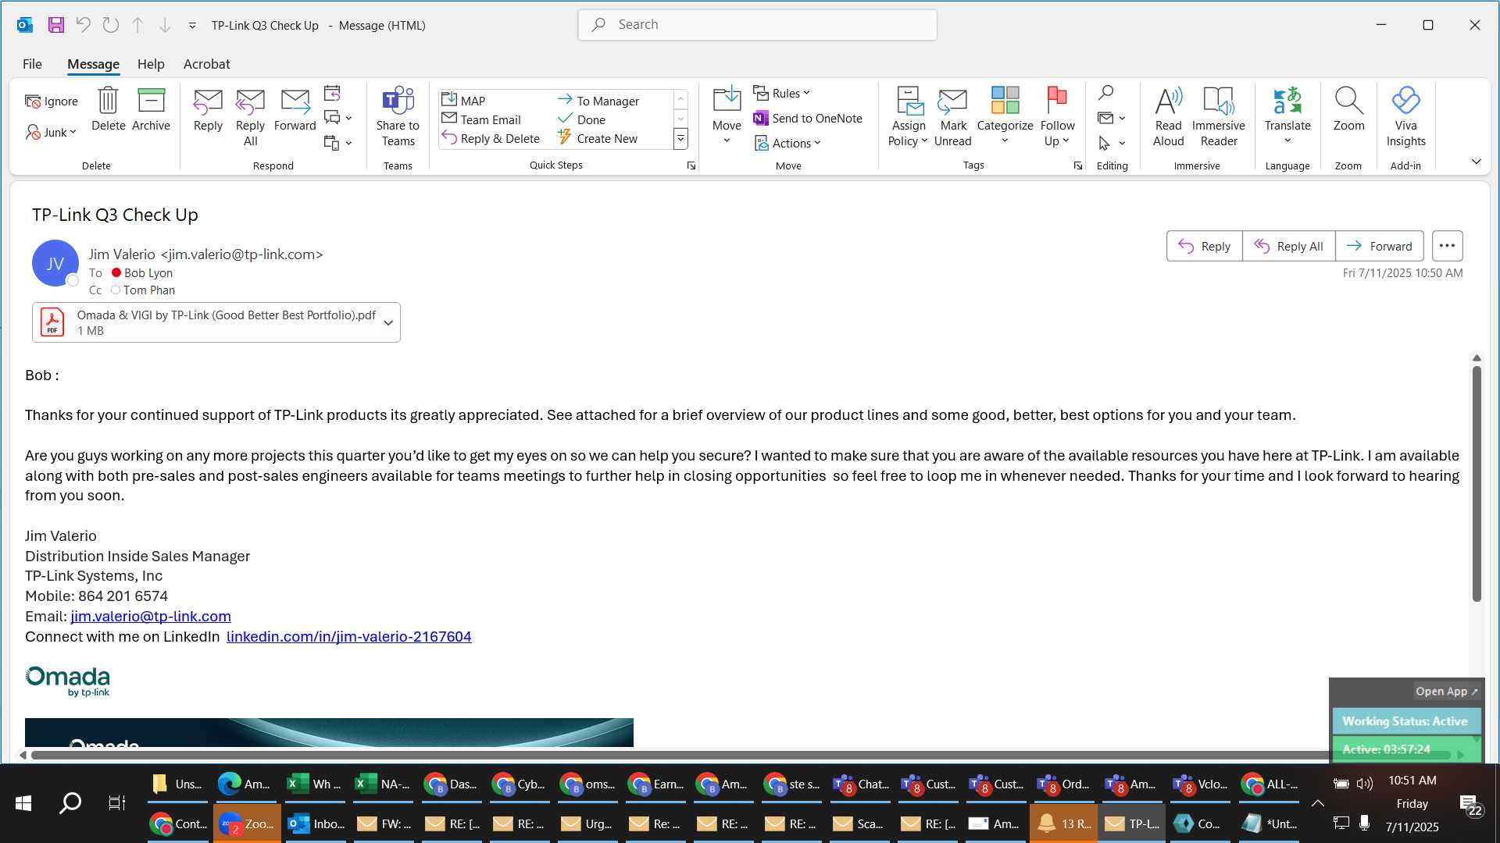Click Forward in the message header
This screenshot has height=843, width=1500.
[1379, 246]
